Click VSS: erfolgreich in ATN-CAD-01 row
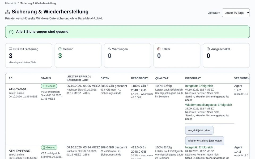The image size is (255, 159). point(50,92)
